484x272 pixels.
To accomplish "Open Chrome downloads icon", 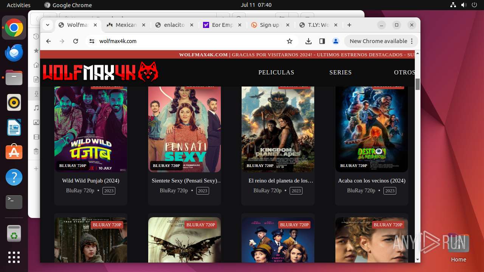I will 309,41.
